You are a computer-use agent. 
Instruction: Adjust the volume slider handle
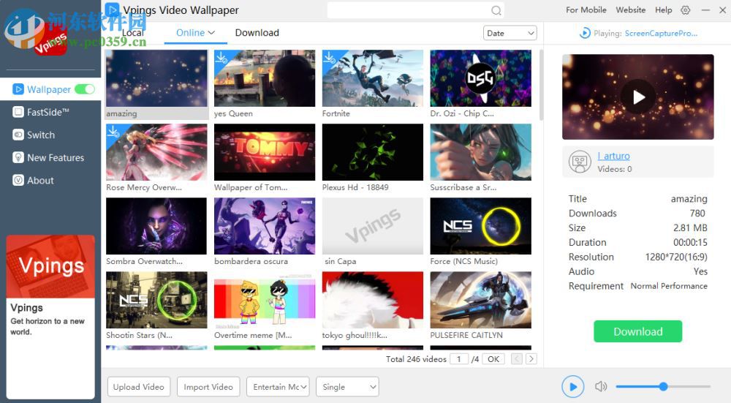tap(663, 386)
